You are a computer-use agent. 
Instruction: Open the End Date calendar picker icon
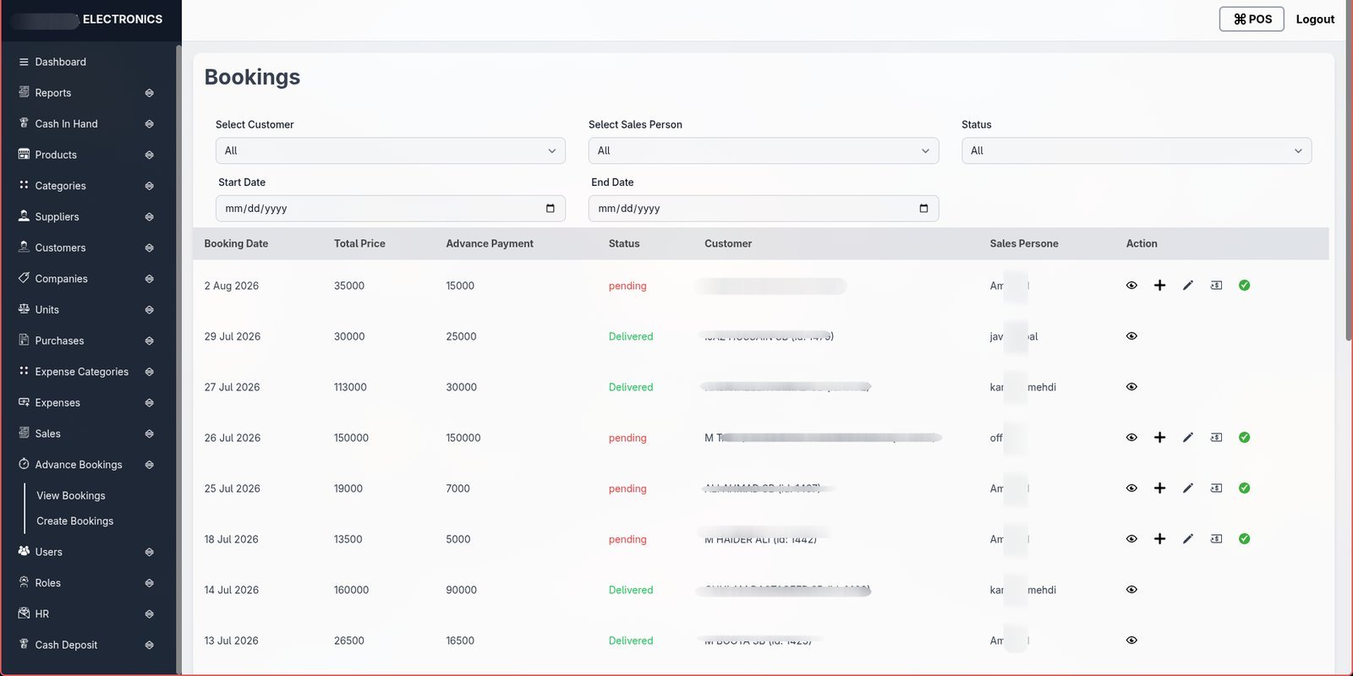[x=923, y=209]
